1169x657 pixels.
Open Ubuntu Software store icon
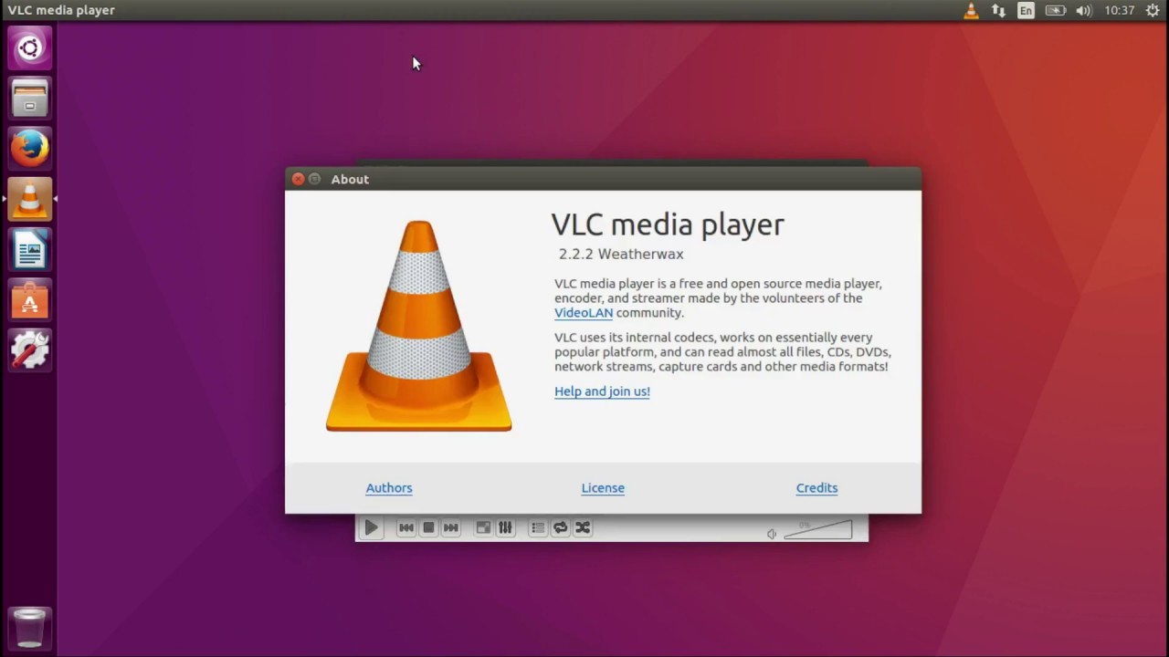pos(29,299)
